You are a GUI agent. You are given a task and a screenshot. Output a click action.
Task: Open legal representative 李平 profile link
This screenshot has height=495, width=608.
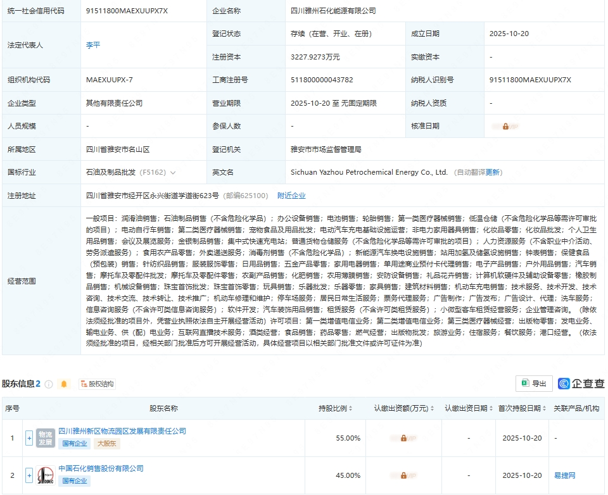coord(92,44)
